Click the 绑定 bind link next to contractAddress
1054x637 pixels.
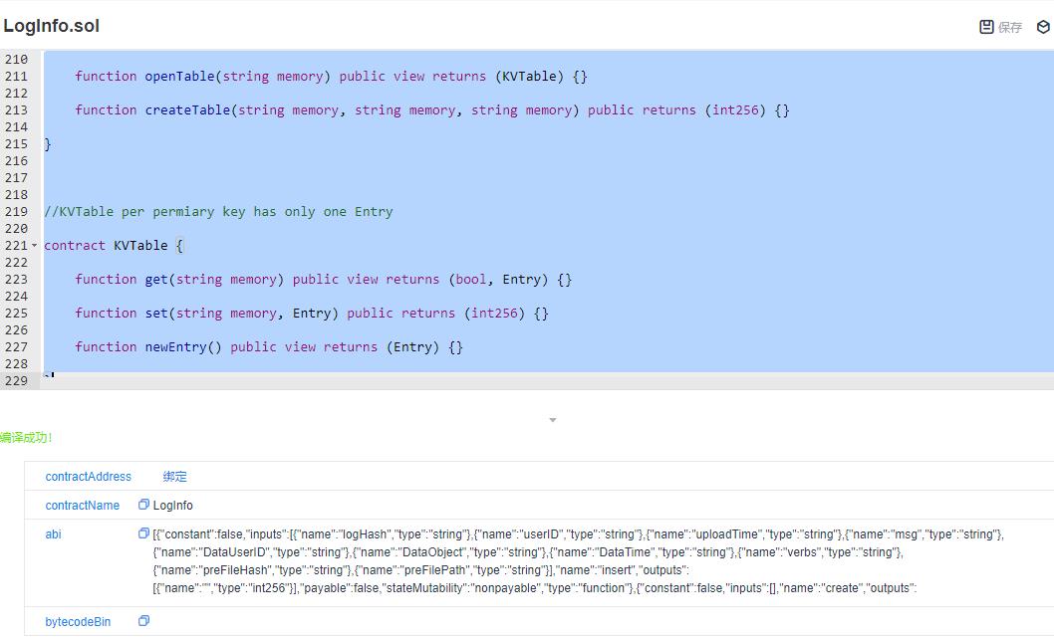coord(175,476)
